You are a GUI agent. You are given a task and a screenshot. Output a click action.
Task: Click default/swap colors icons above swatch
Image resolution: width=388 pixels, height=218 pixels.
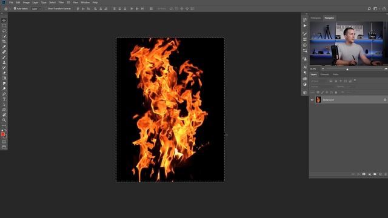pos(4,130)
